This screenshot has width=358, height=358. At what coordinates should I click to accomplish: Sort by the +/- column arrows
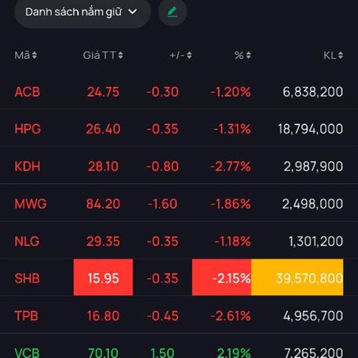coord(189,55)
